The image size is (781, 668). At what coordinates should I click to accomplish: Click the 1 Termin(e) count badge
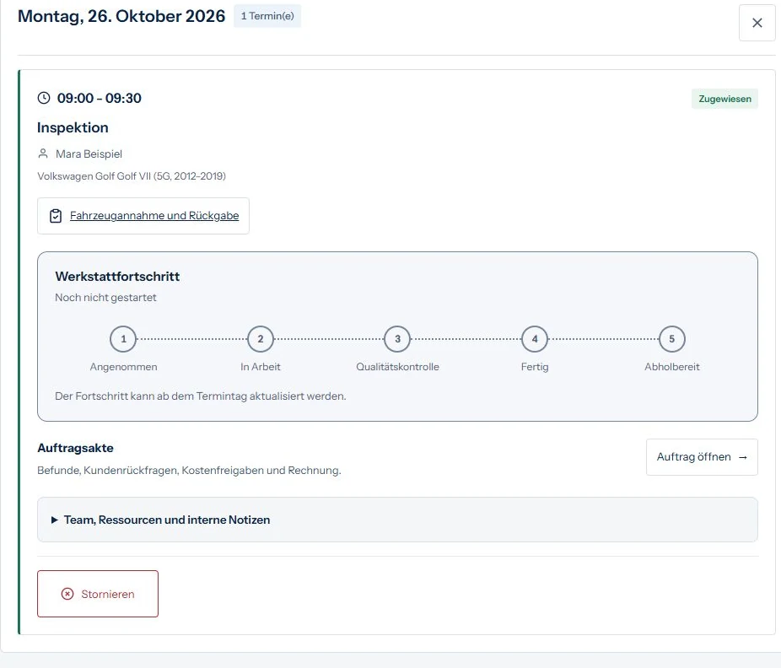(x=267, y=16)
